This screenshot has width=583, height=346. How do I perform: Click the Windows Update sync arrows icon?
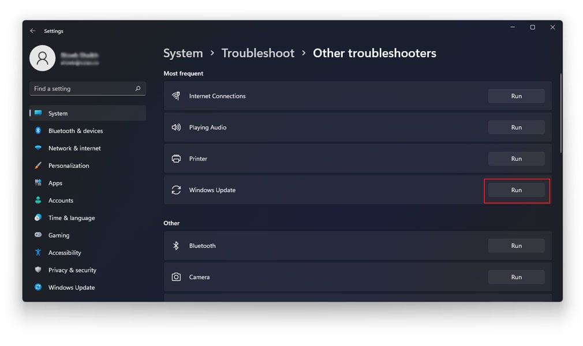176,190
